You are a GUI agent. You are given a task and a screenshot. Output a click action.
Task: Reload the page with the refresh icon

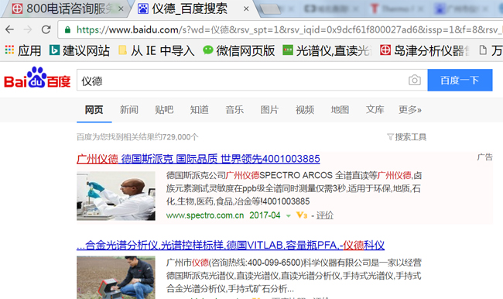tap(46, 29)
